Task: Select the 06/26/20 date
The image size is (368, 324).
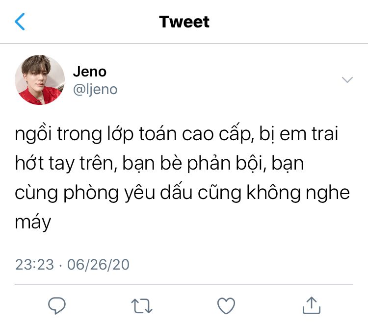Action: pos(98,265)
